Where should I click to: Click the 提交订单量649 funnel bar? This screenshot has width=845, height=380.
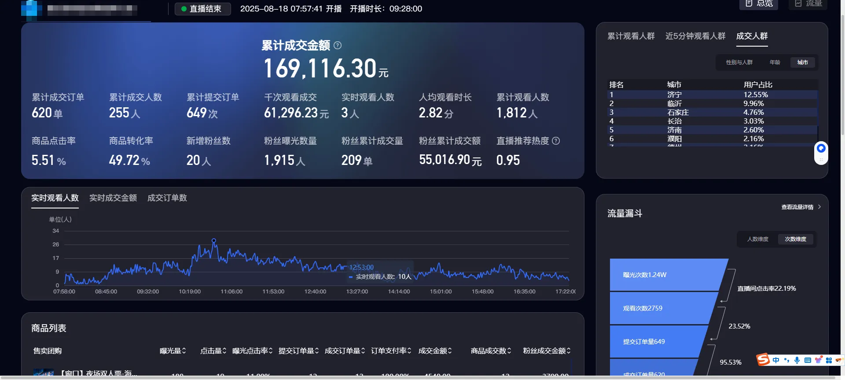click(x=659, y=342)
